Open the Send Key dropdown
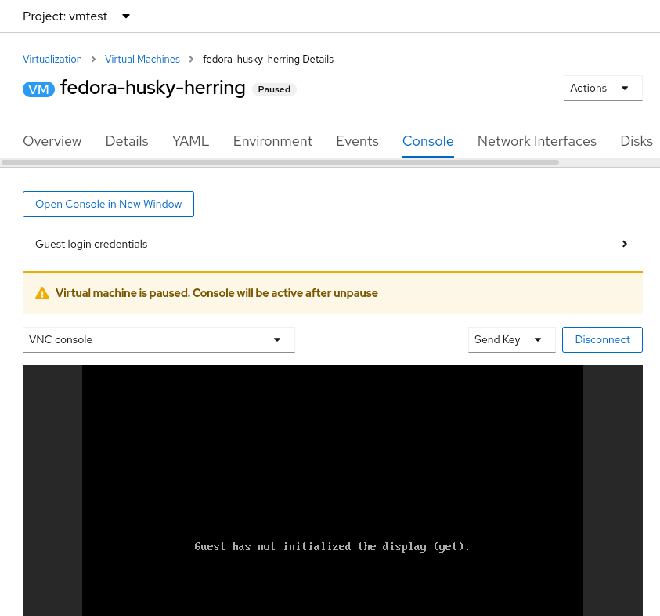The height and width of the screenshot is (616, 660). pos(510,340)
